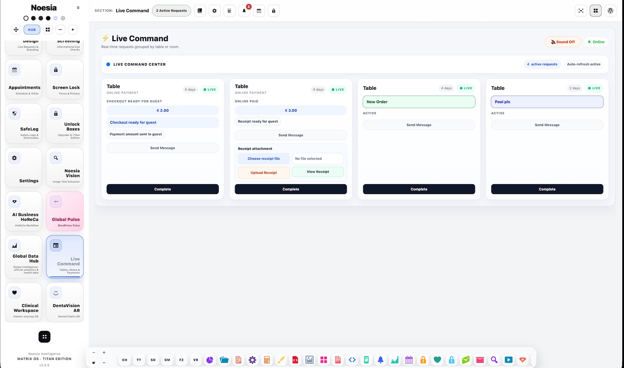
Task: Click the sidebar minus zoom button
Action: coord(60,29)
